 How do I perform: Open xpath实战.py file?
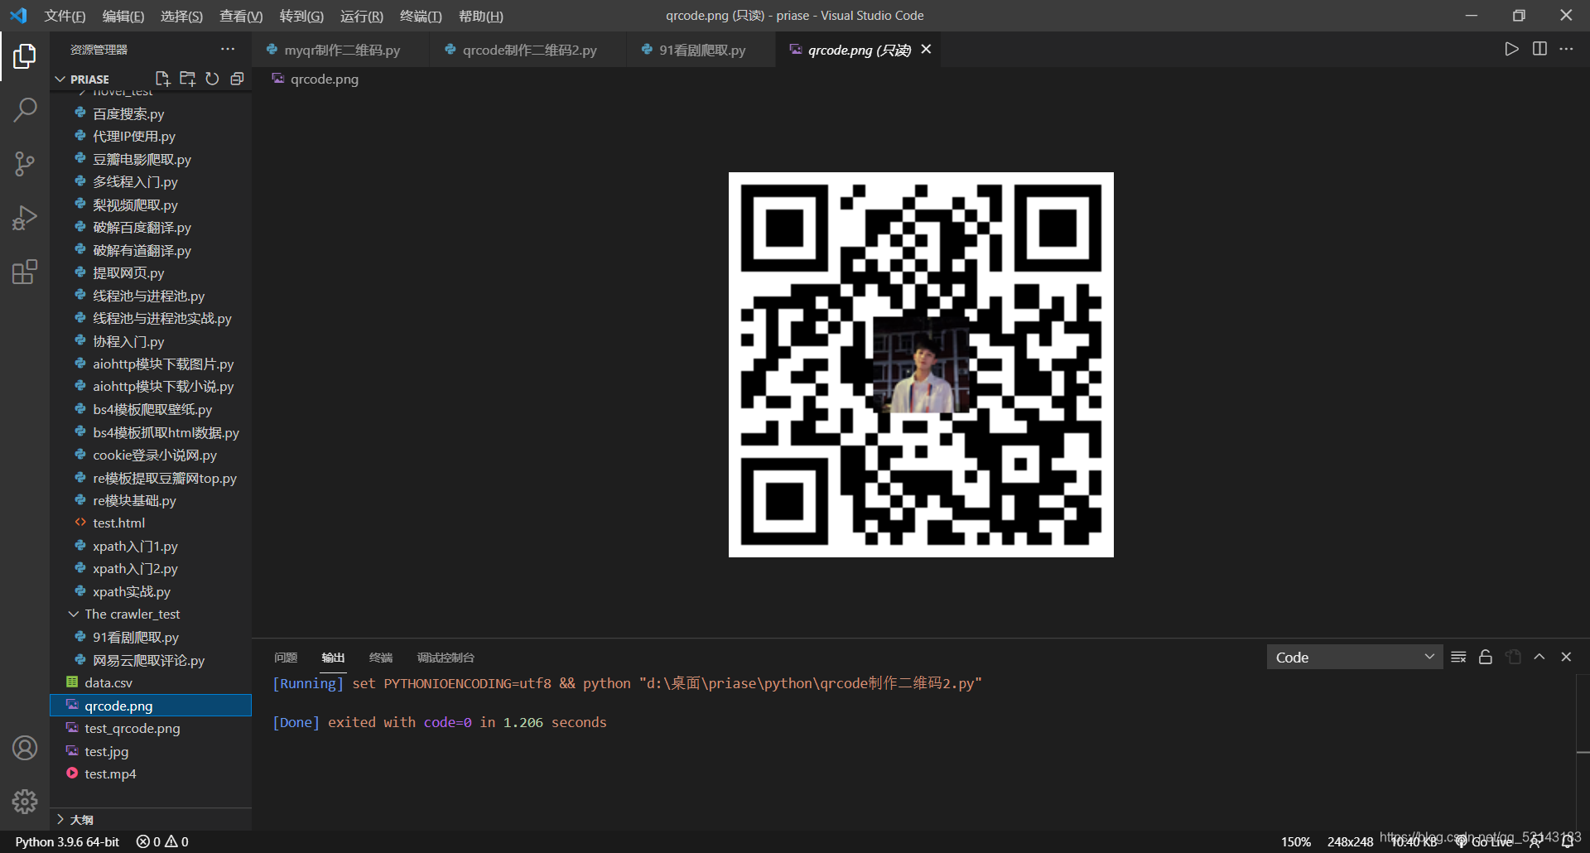(151, 591)
